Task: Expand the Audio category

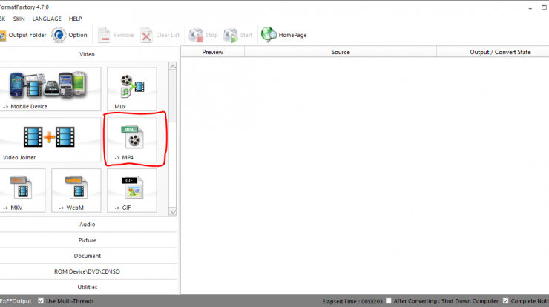Action: (x=88, y=225)
